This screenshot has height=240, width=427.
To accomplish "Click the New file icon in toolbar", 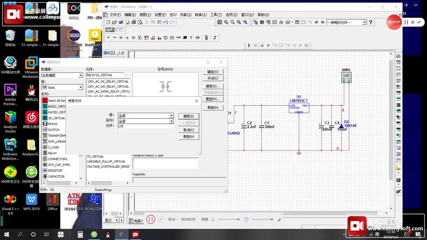I will point(108,22).
